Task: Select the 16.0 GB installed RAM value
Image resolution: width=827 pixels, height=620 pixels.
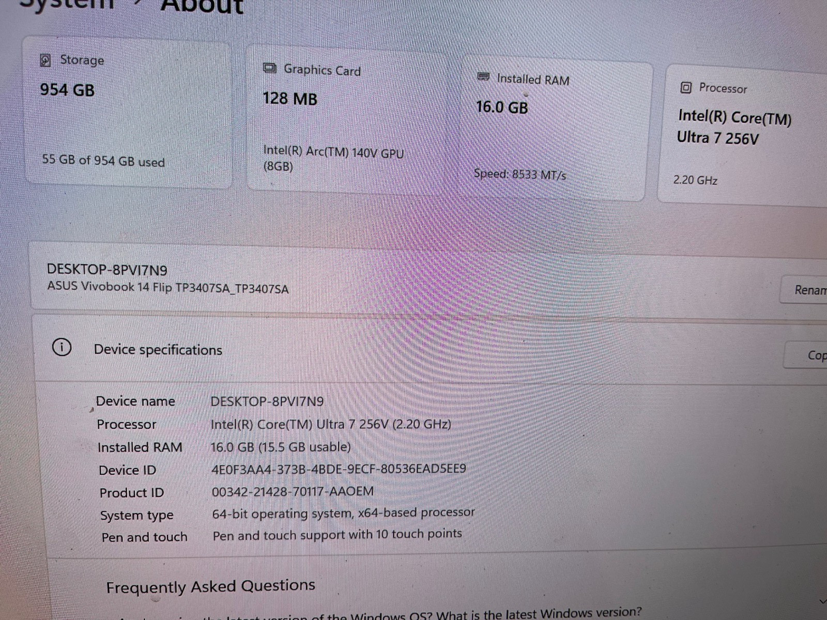Action: [502, 107]
